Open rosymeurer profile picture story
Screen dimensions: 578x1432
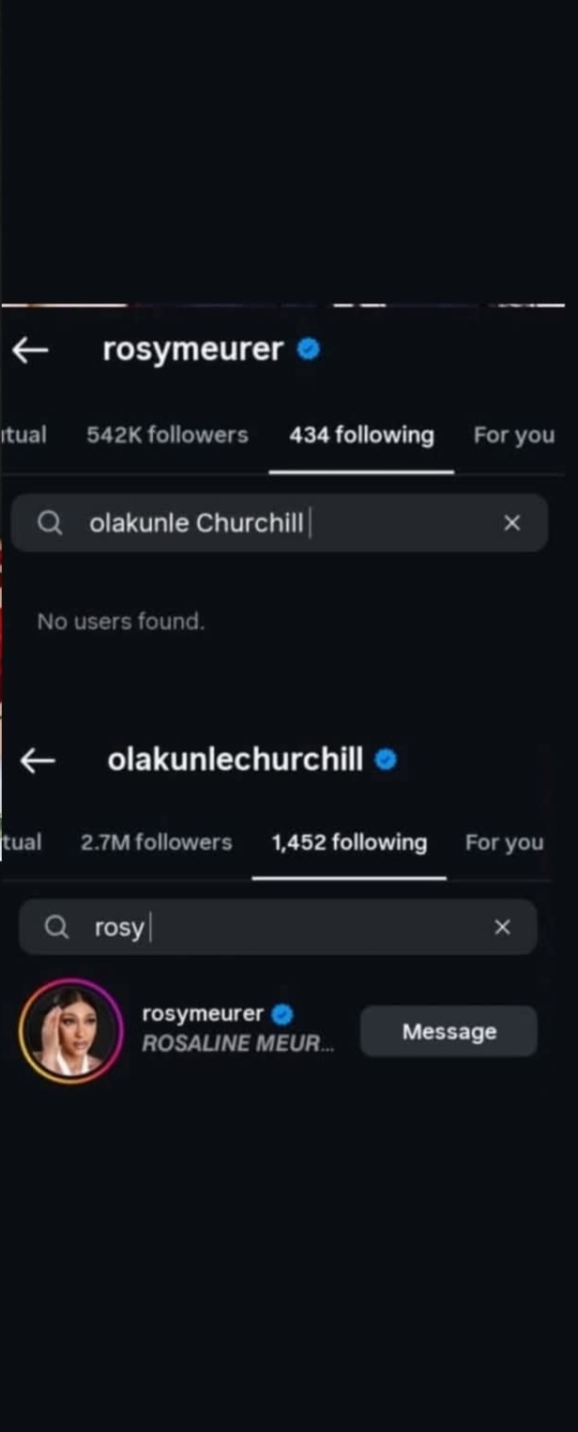[x=71, y=1031]
